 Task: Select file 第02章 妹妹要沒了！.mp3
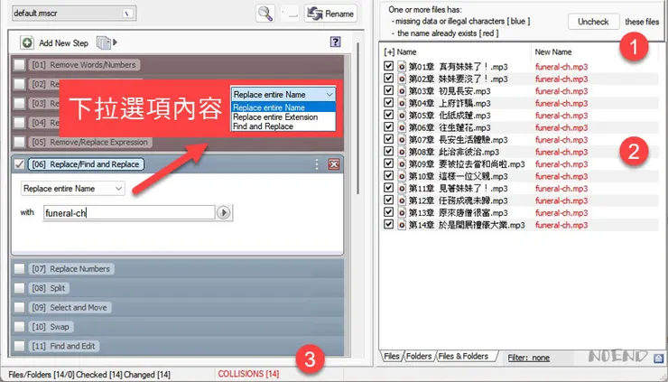pyautogui.click(x=458, y=79)
